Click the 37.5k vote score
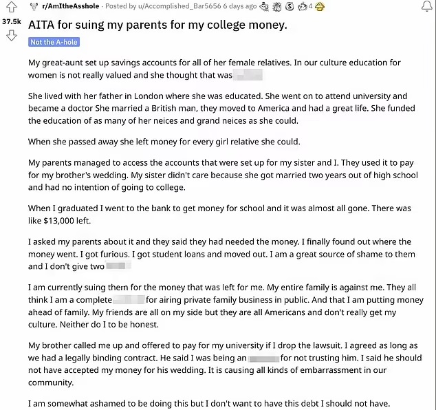Viewport: 436px width, 410px height. (11, 21)
